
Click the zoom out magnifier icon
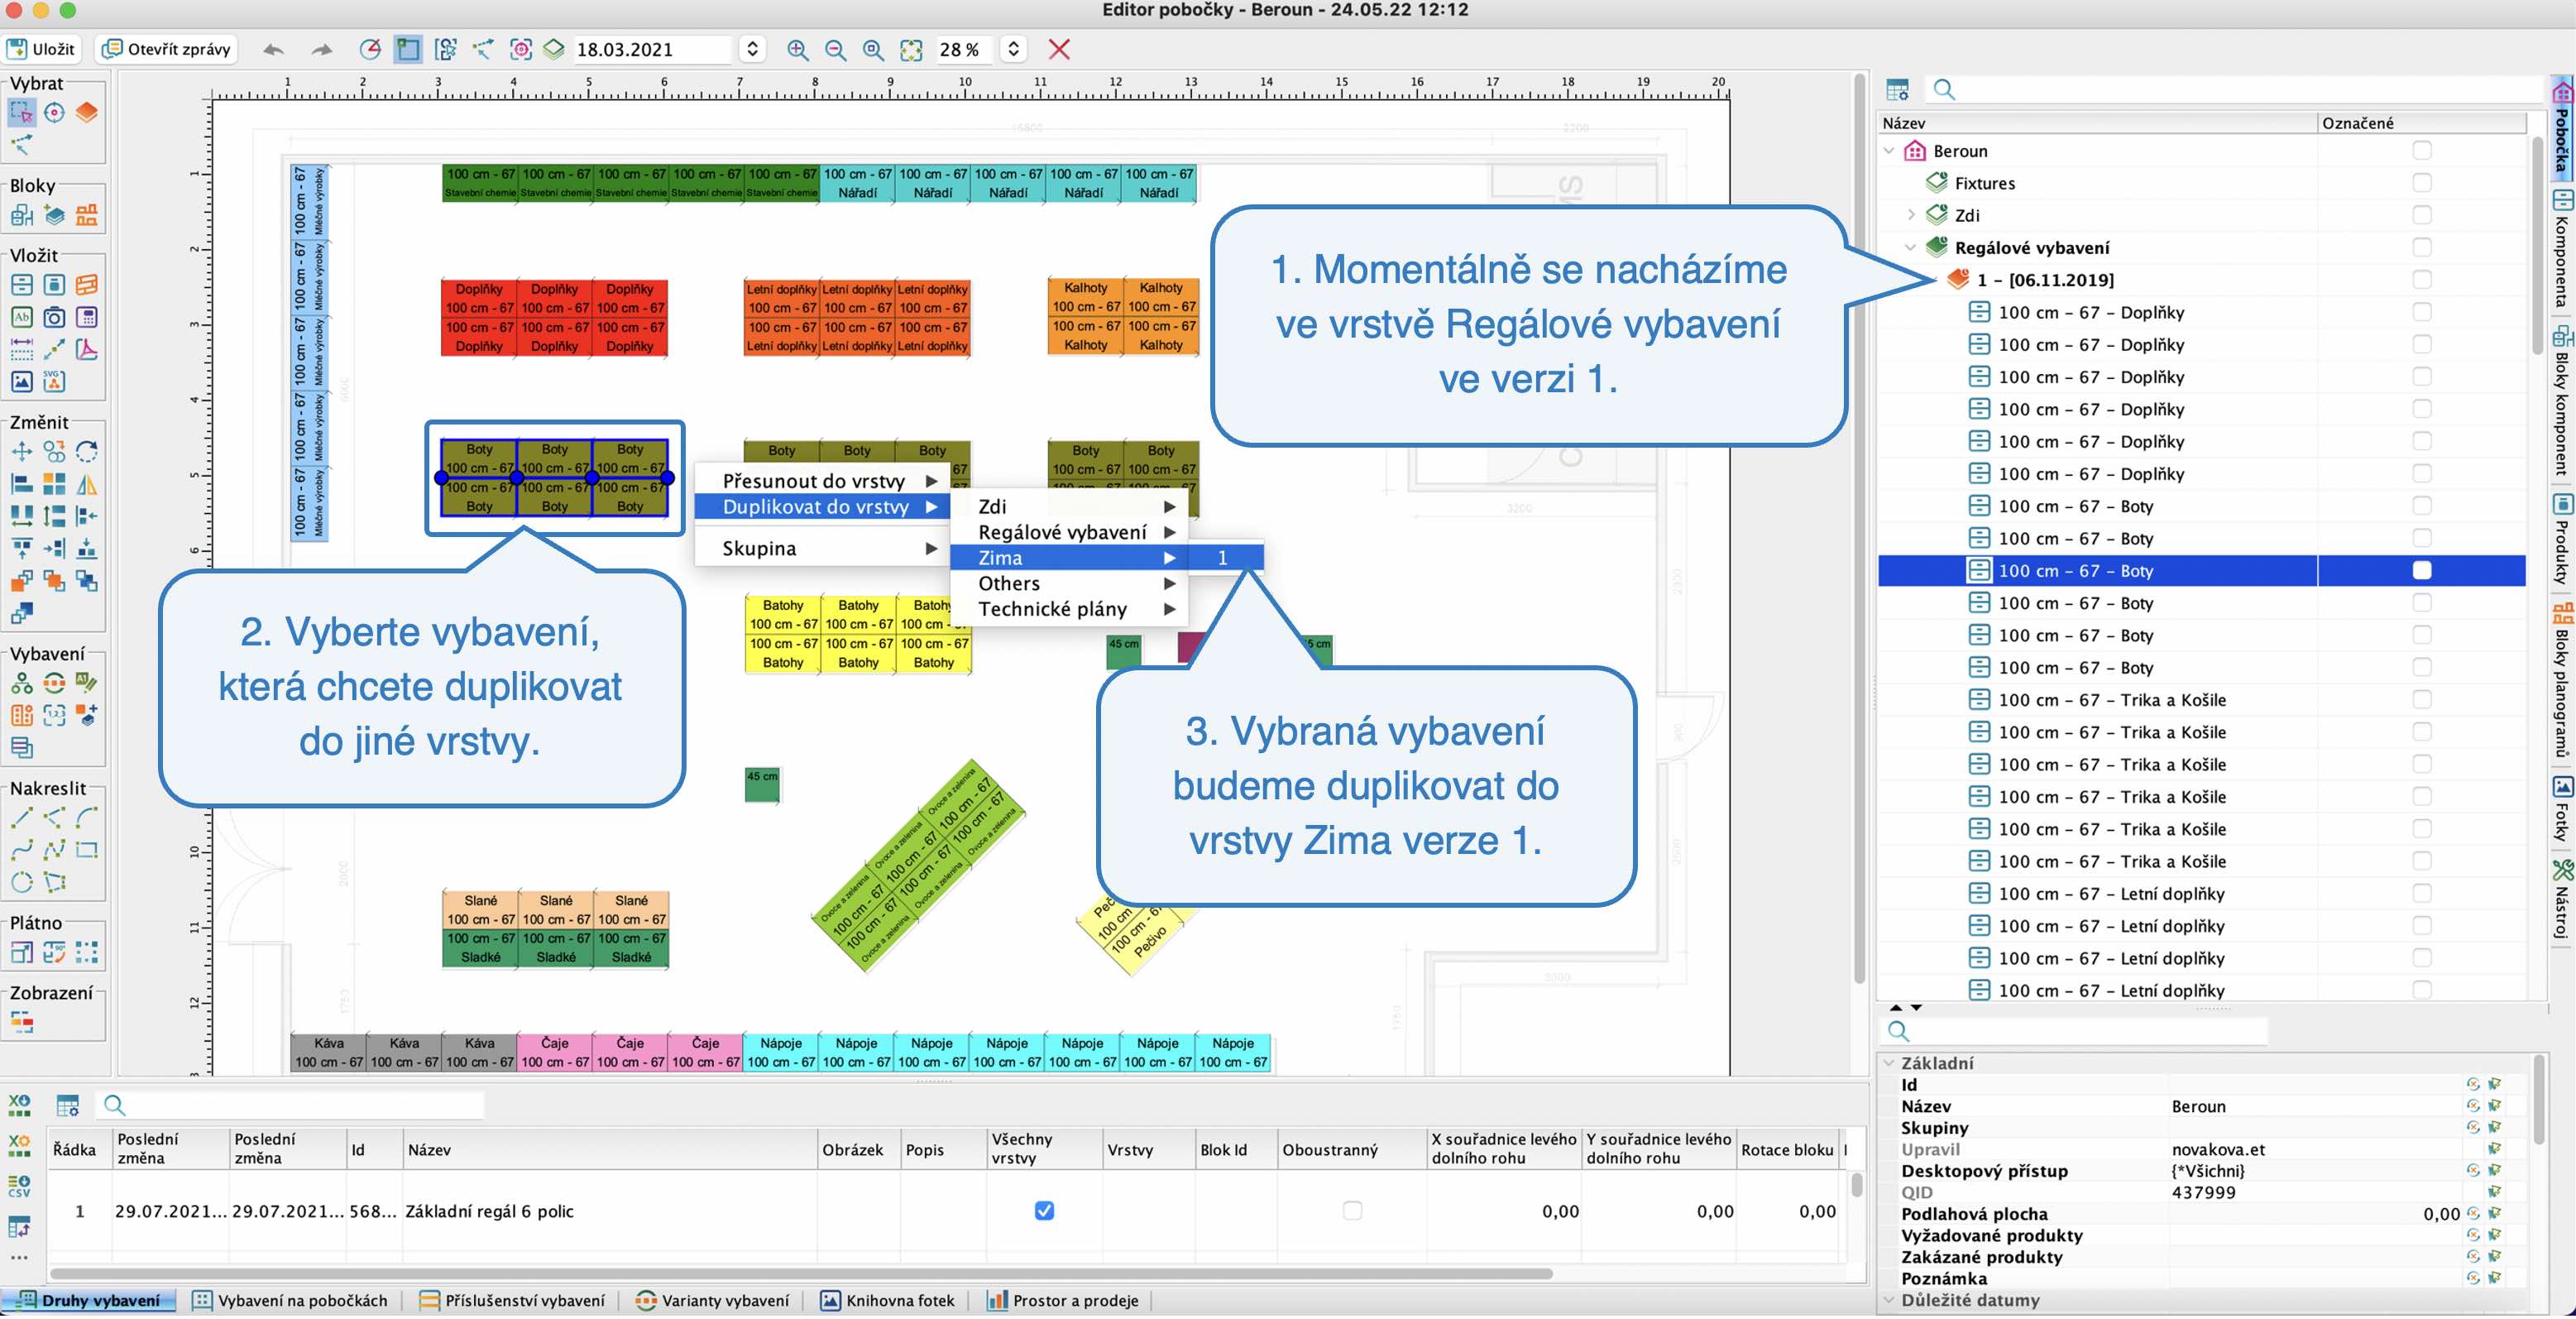[x=835, y=50]
